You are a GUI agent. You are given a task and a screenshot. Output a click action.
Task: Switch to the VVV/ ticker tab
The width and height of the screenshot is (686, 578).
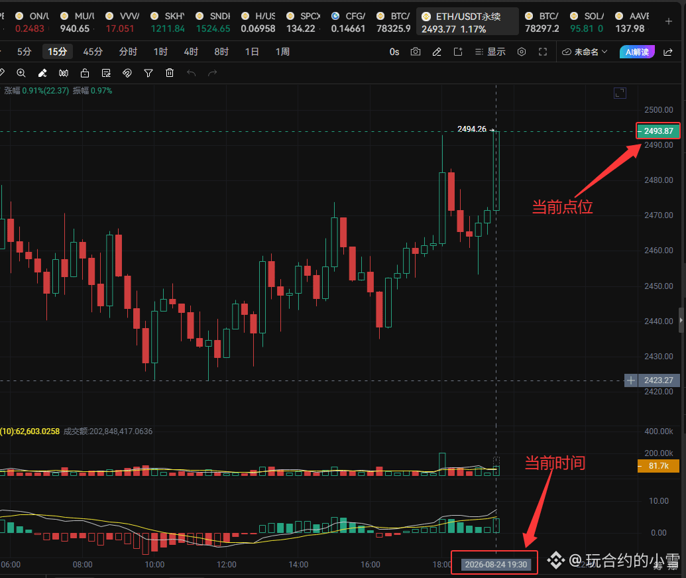(123, 22)
